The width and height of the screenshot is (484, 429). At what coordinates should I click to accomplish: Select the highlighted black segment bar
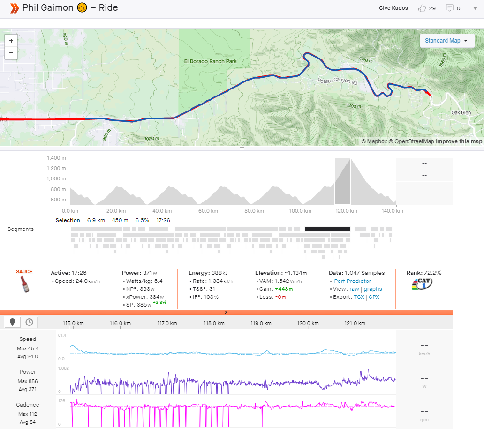pyautogui.click(x=327, y=229)
